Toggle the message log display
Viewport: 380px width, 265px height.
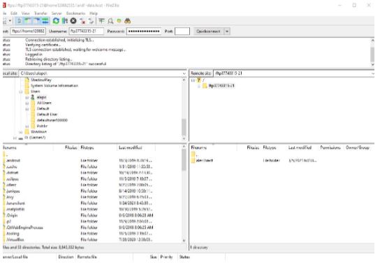click(x=20, y=21)
